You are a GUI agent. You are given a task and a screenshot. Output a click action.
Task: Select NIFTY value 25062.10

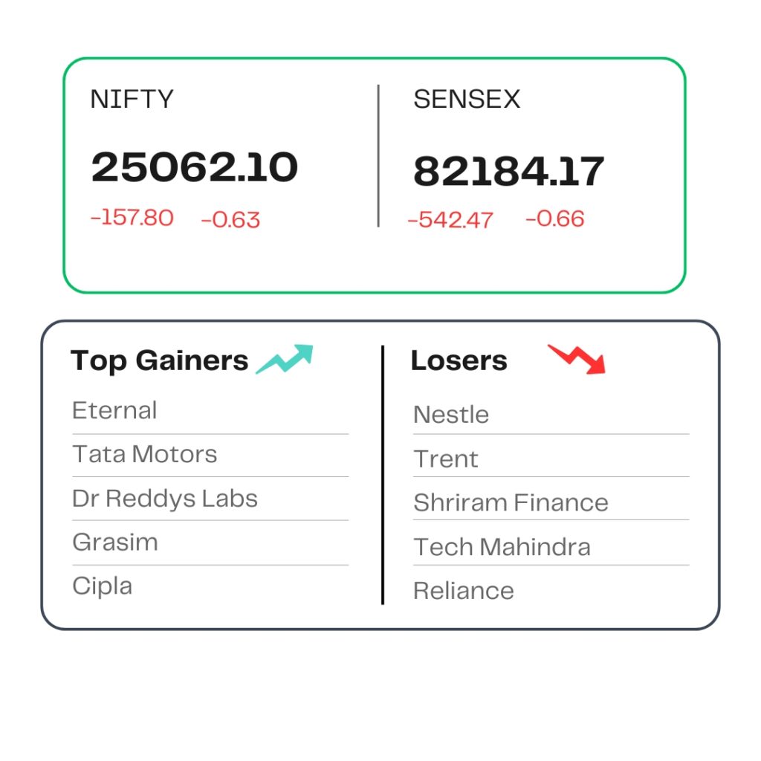(x=195, y=167)
